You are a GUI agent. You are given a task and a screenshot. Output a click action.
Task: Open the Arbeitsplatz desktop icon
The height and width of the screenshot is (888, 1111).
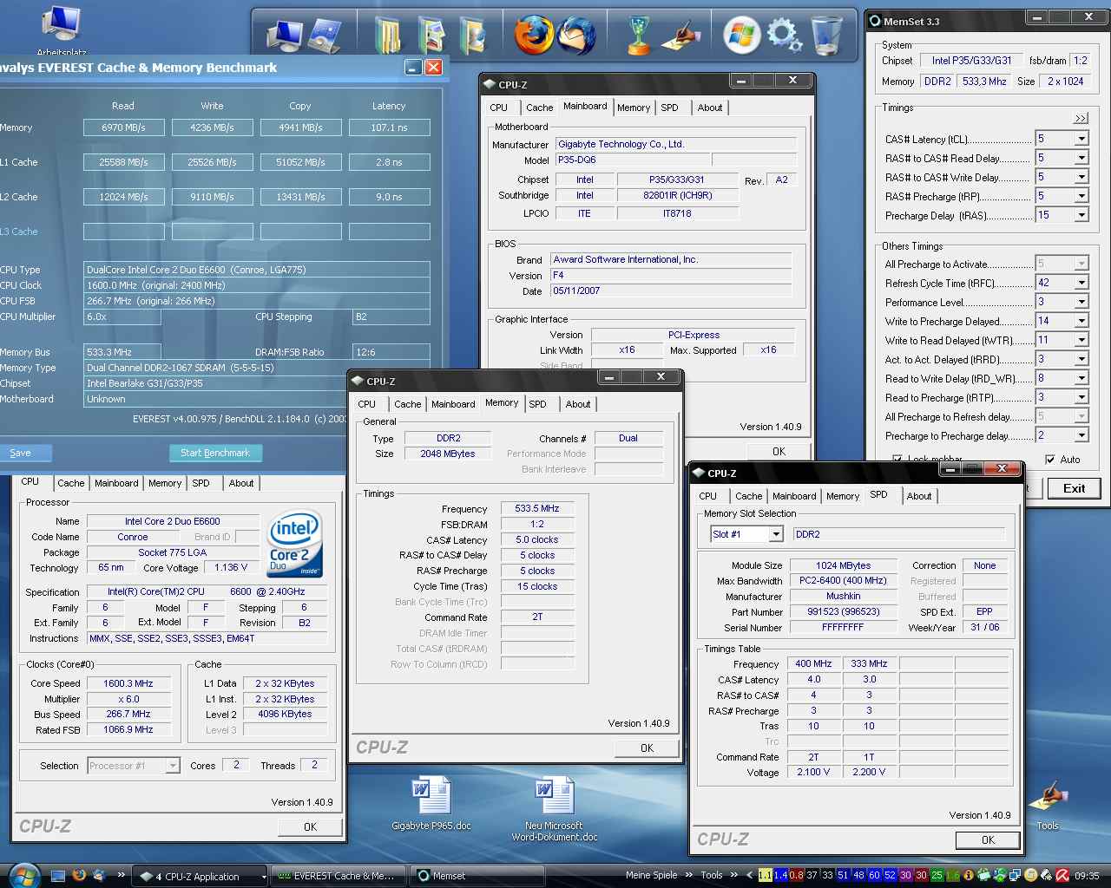click(61, 29)
